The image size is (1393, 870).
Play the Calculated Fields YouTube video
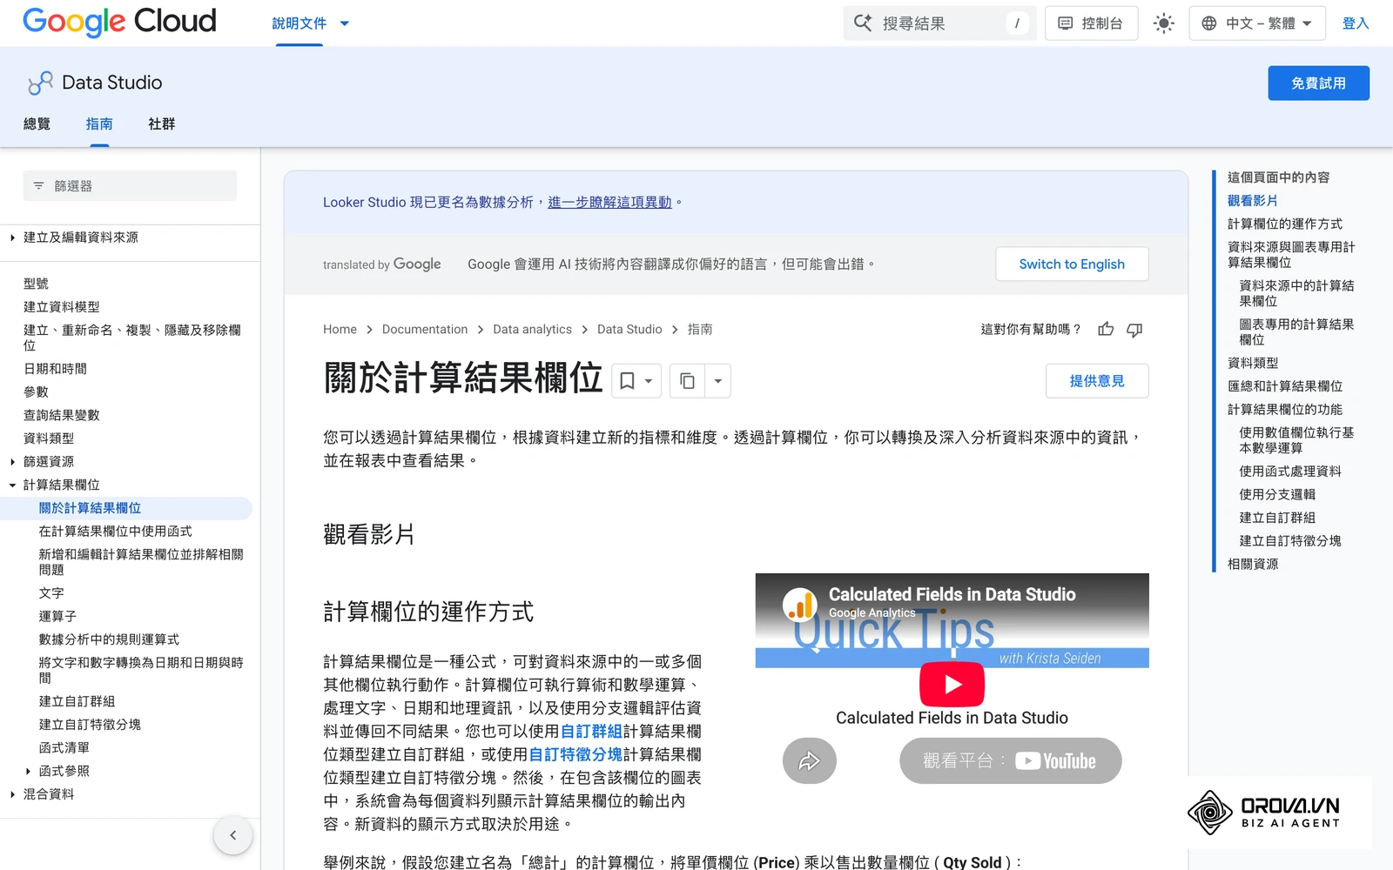pyautogui.click(x=952, y=685)
